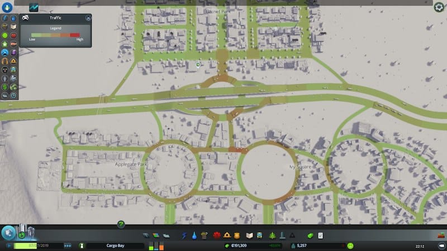Screen dimensions: 447x251
Task: Close the Traffic legend panel
Action: [x=88, y=18]
